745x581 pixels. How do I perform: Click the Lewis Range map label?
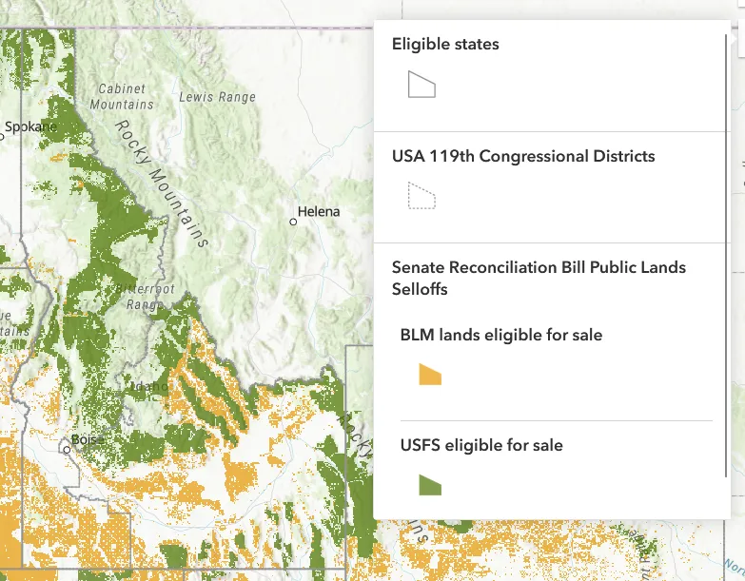click(218, 97)
